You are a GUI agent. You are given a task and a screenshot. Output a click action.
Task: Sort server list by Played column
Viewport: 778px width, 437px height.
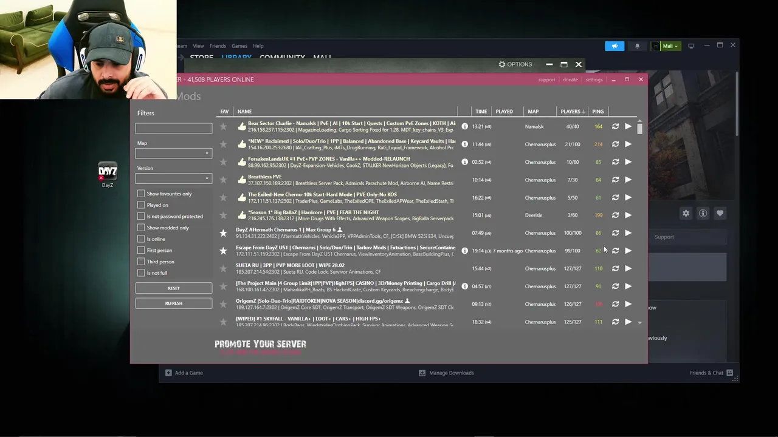pos(504,112)
